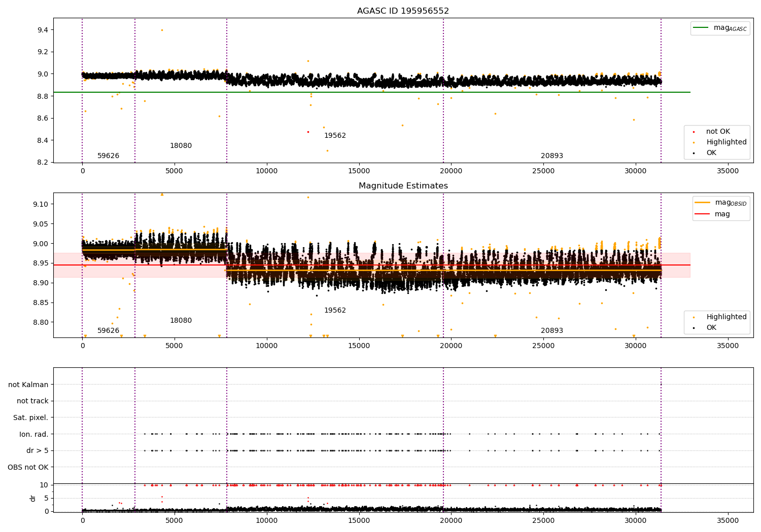Screen dimensions: 761x532
Task: Click the 'dr > 5' row label
Action: click(x=38, y=450)
